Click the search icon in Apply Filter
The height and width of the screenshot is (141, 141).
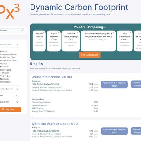[3, 110]
